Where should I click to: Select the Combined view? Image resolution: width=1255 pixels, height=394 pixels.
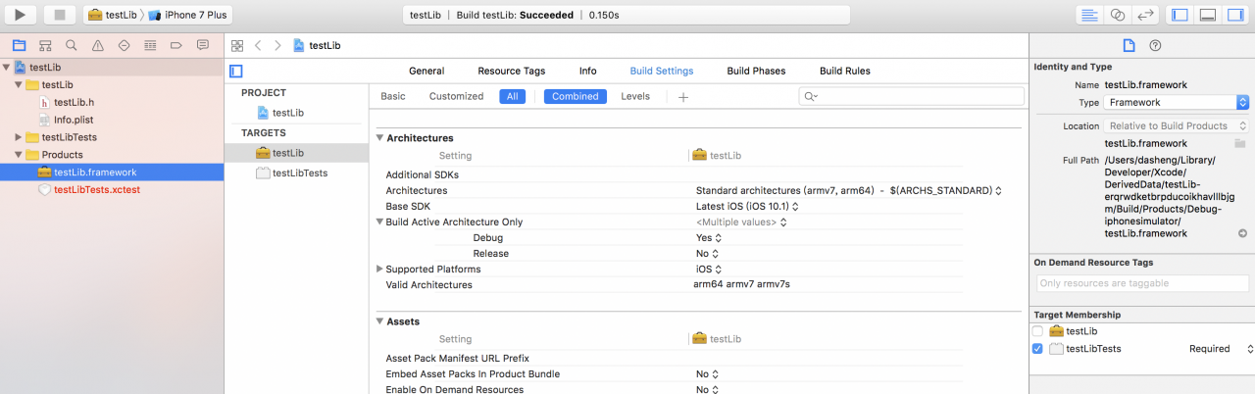coord(576,96)
